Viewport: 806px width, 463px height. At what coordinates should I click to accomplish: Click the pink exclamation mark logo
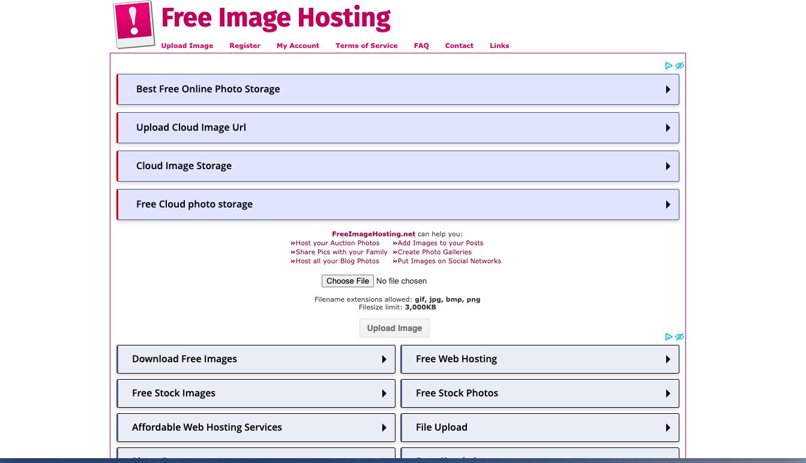[134, 24]
